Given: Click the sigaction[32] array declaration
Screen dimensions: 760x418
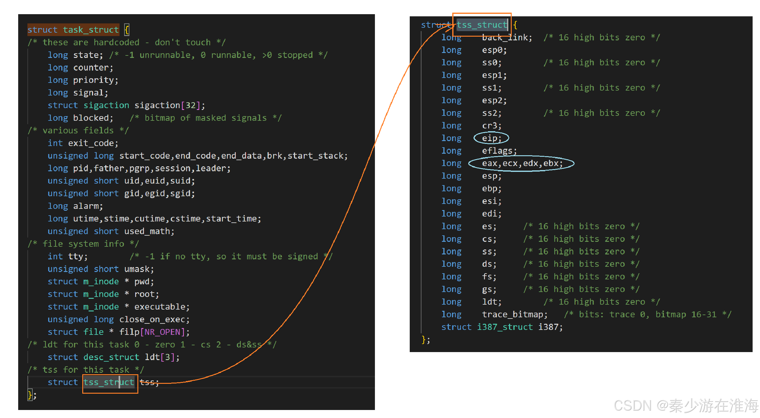Looking at the screenshot, I should tap(167, 105).
